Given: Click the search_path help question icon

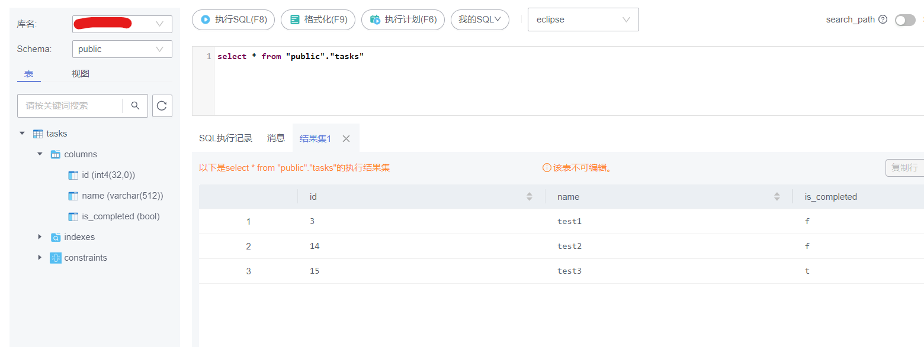Looking at the screenshot, I should pos(883,20).
